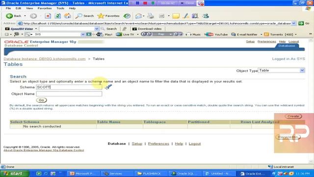The image size is (314, 177).
Task: Click the Music headphones toolbar item
Action: [x=193, y=34]
